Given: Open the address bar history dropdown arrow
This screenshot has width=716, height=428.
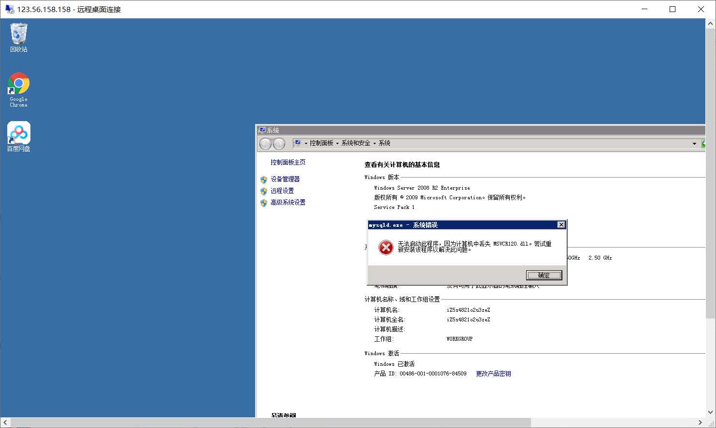Looking at the screenshot, I should [x=694, y=143].
